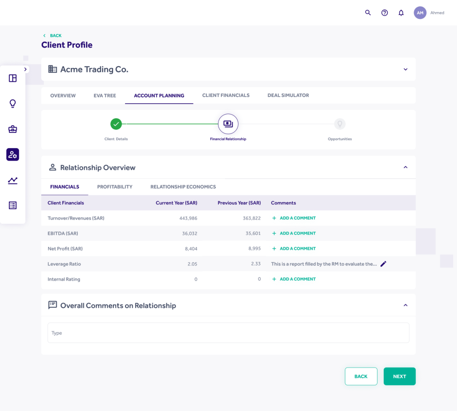The width and height of the screenshot is (457, 411).
Task: Switch to the Client Financials tab
Action: click(226, 95)
